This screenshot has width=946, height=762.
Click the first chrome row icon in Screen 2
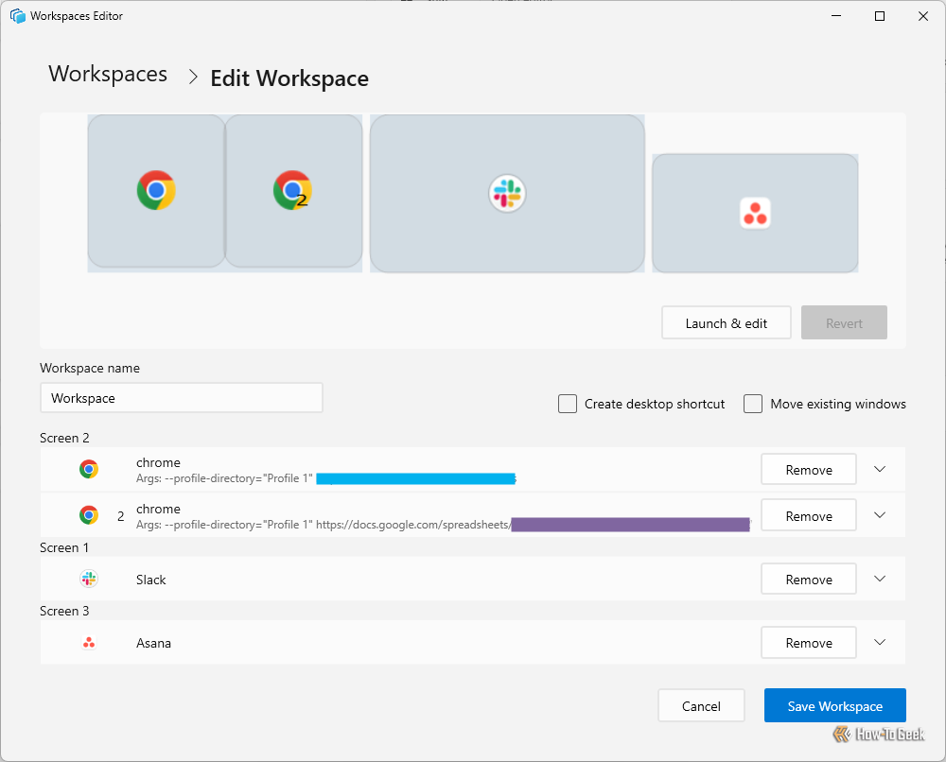pyautogui.click(x=89, y=469)
